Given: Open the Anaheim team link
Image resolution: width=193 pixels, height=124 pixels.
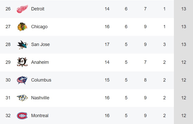Looking at the screenshot, I should coord(40,62).
